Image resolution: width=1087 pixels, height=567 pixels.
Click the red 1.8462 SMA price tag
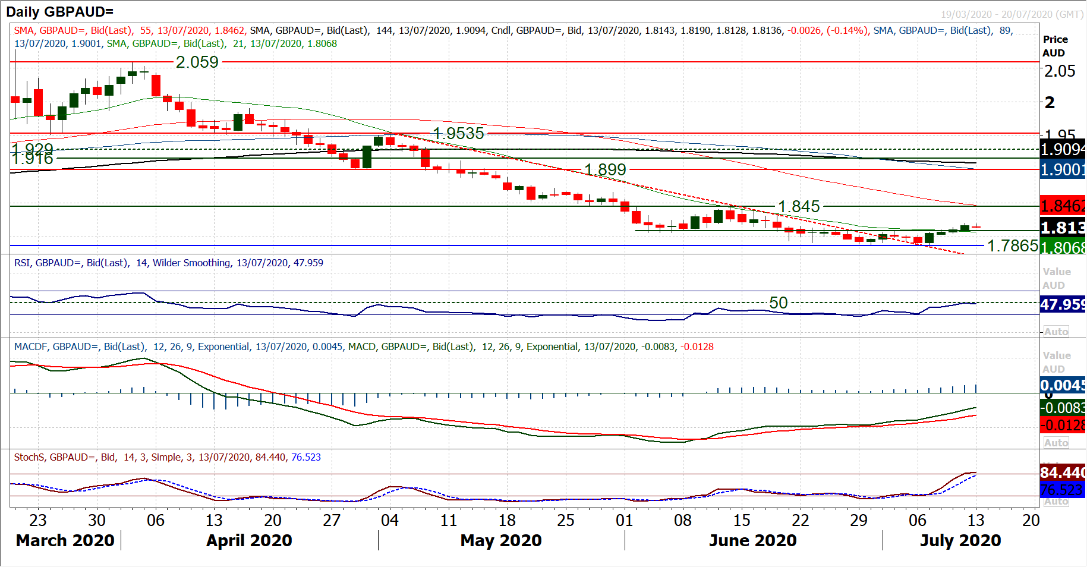pos(1063,206)
